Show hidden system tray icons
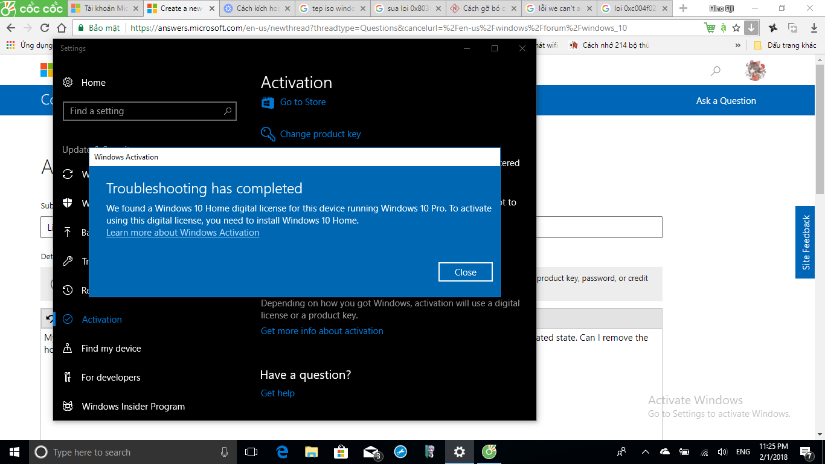 coord(645,452)
